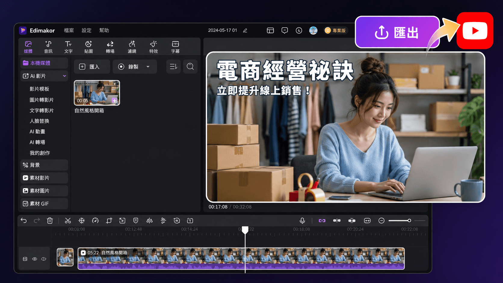Toggle the magnetic snap split icon

coord(337,221)
